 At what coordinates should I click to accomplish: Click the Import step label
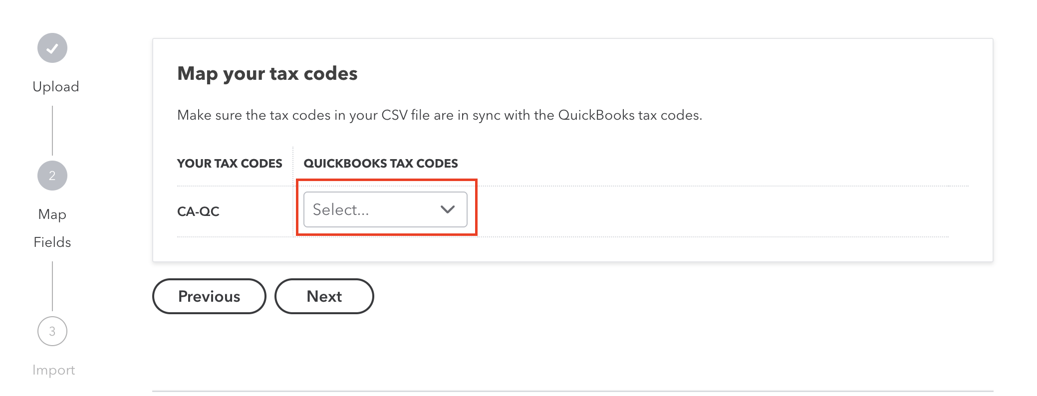point(53,370)
